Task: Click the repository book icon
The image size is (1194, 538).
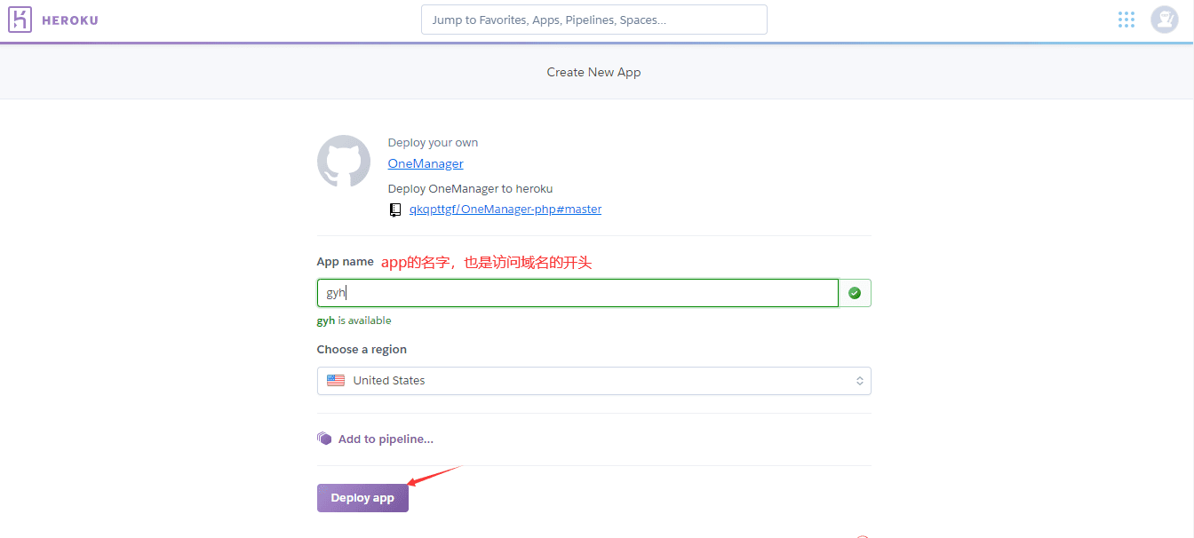Action: pos(395,210)
